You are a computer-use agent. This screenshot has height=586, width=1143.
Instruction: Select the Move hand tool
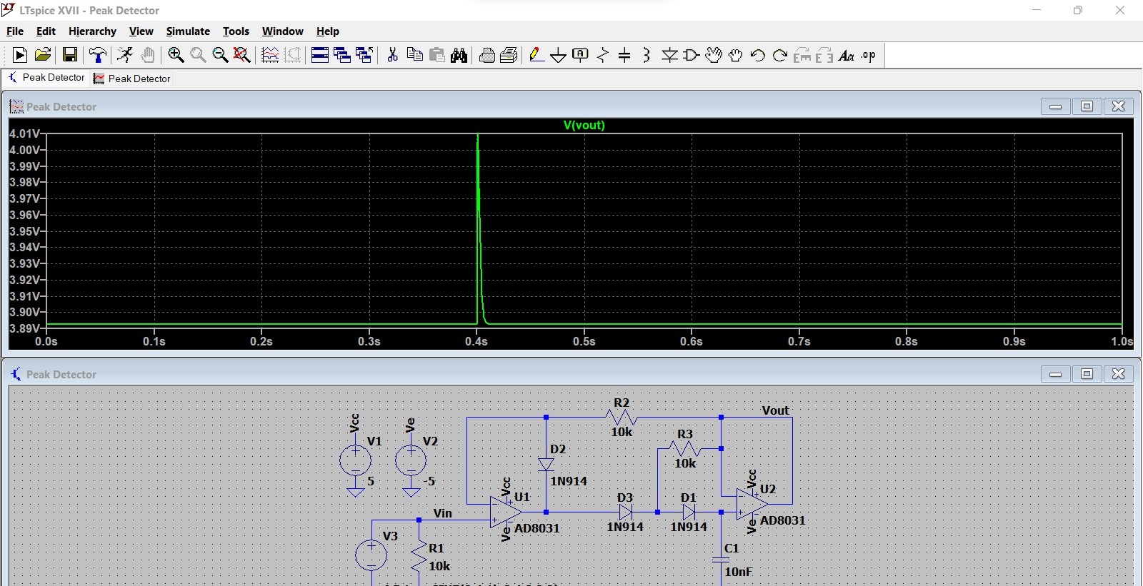pyautogui.click(x=714, y=55)
